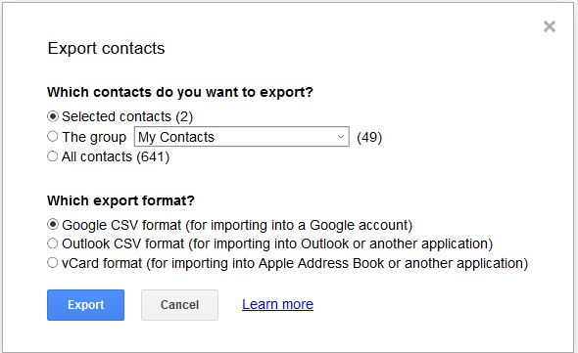Select the 'All contacts (641)' radio button

[53, 156]
